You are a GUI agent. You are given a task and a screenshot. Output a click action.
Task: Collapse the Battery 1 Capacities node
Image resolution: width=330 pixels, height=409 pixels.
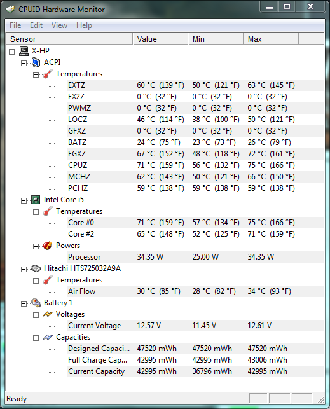(36, 338)
